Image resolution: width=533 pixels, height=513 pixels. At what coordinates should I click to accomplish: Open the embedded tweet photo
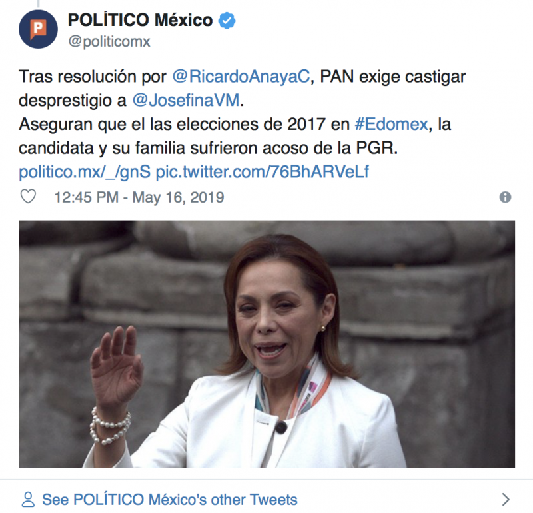tap(267, 344)
